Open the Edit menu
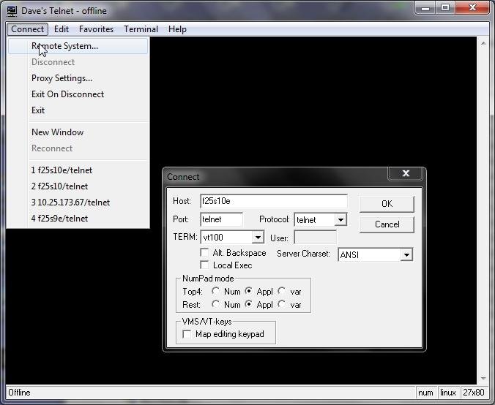This screenshot has height=405, width=495. pos(62,29)
